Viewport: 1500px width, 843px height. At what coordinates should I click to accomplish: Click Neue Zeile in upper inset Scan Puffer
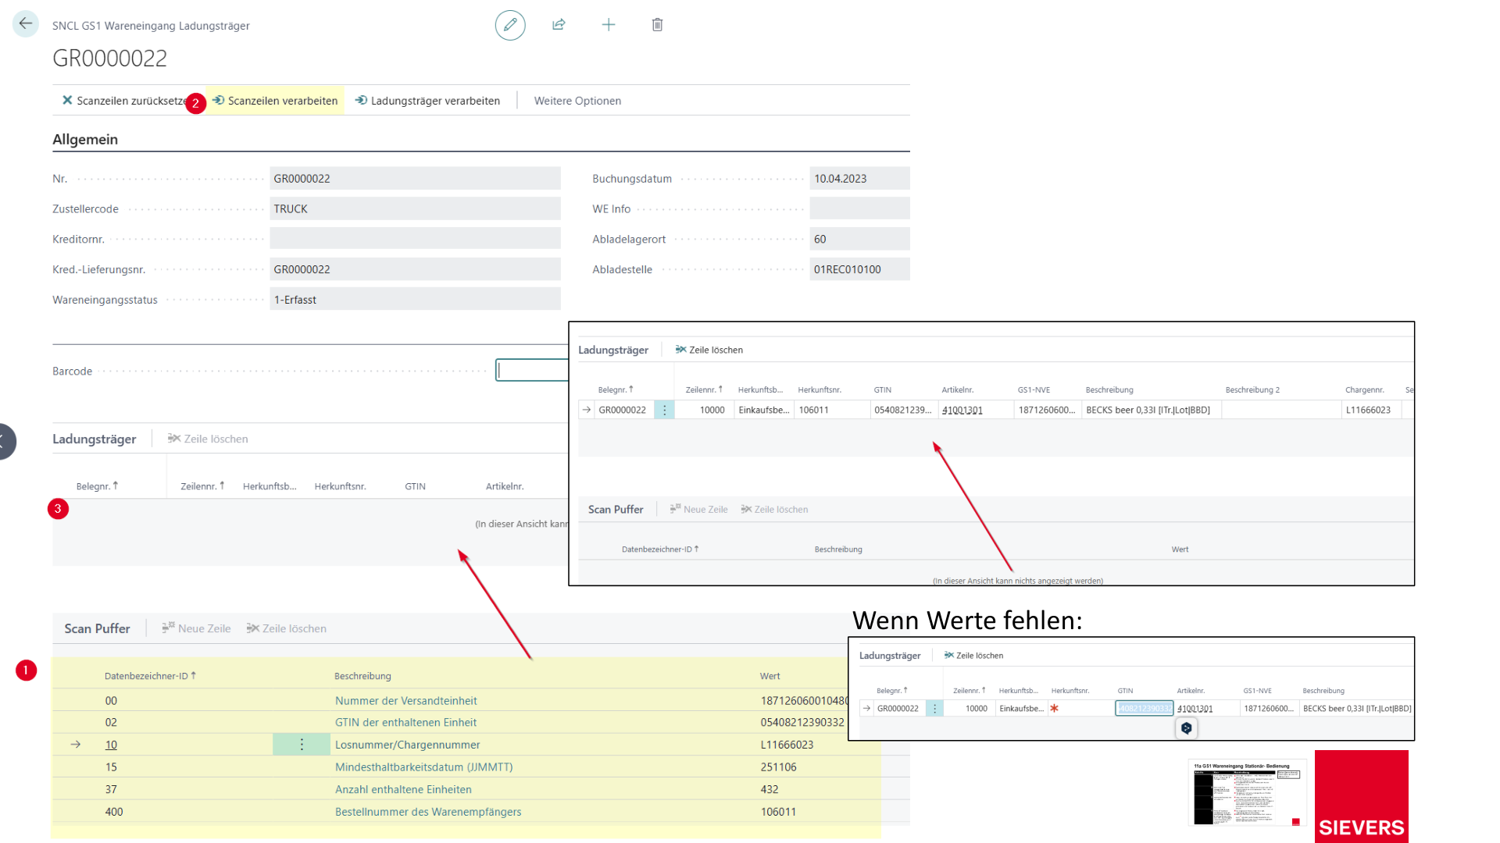pos(698,509)
